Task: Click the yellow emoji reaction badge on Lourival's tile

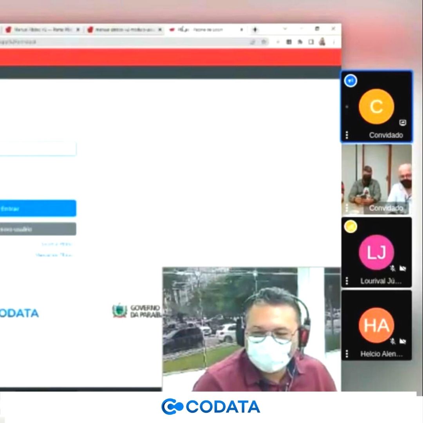Action: (350, 226)
